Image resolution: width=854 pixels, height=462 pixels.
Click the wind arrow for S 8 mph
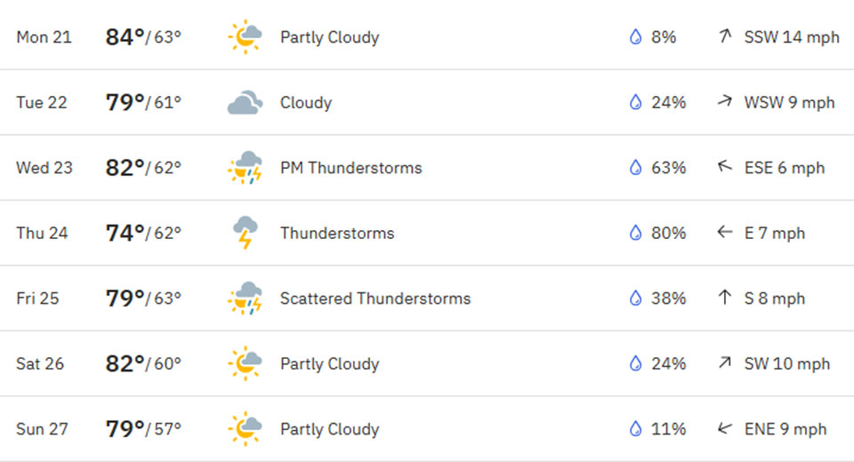click(725, 299)
